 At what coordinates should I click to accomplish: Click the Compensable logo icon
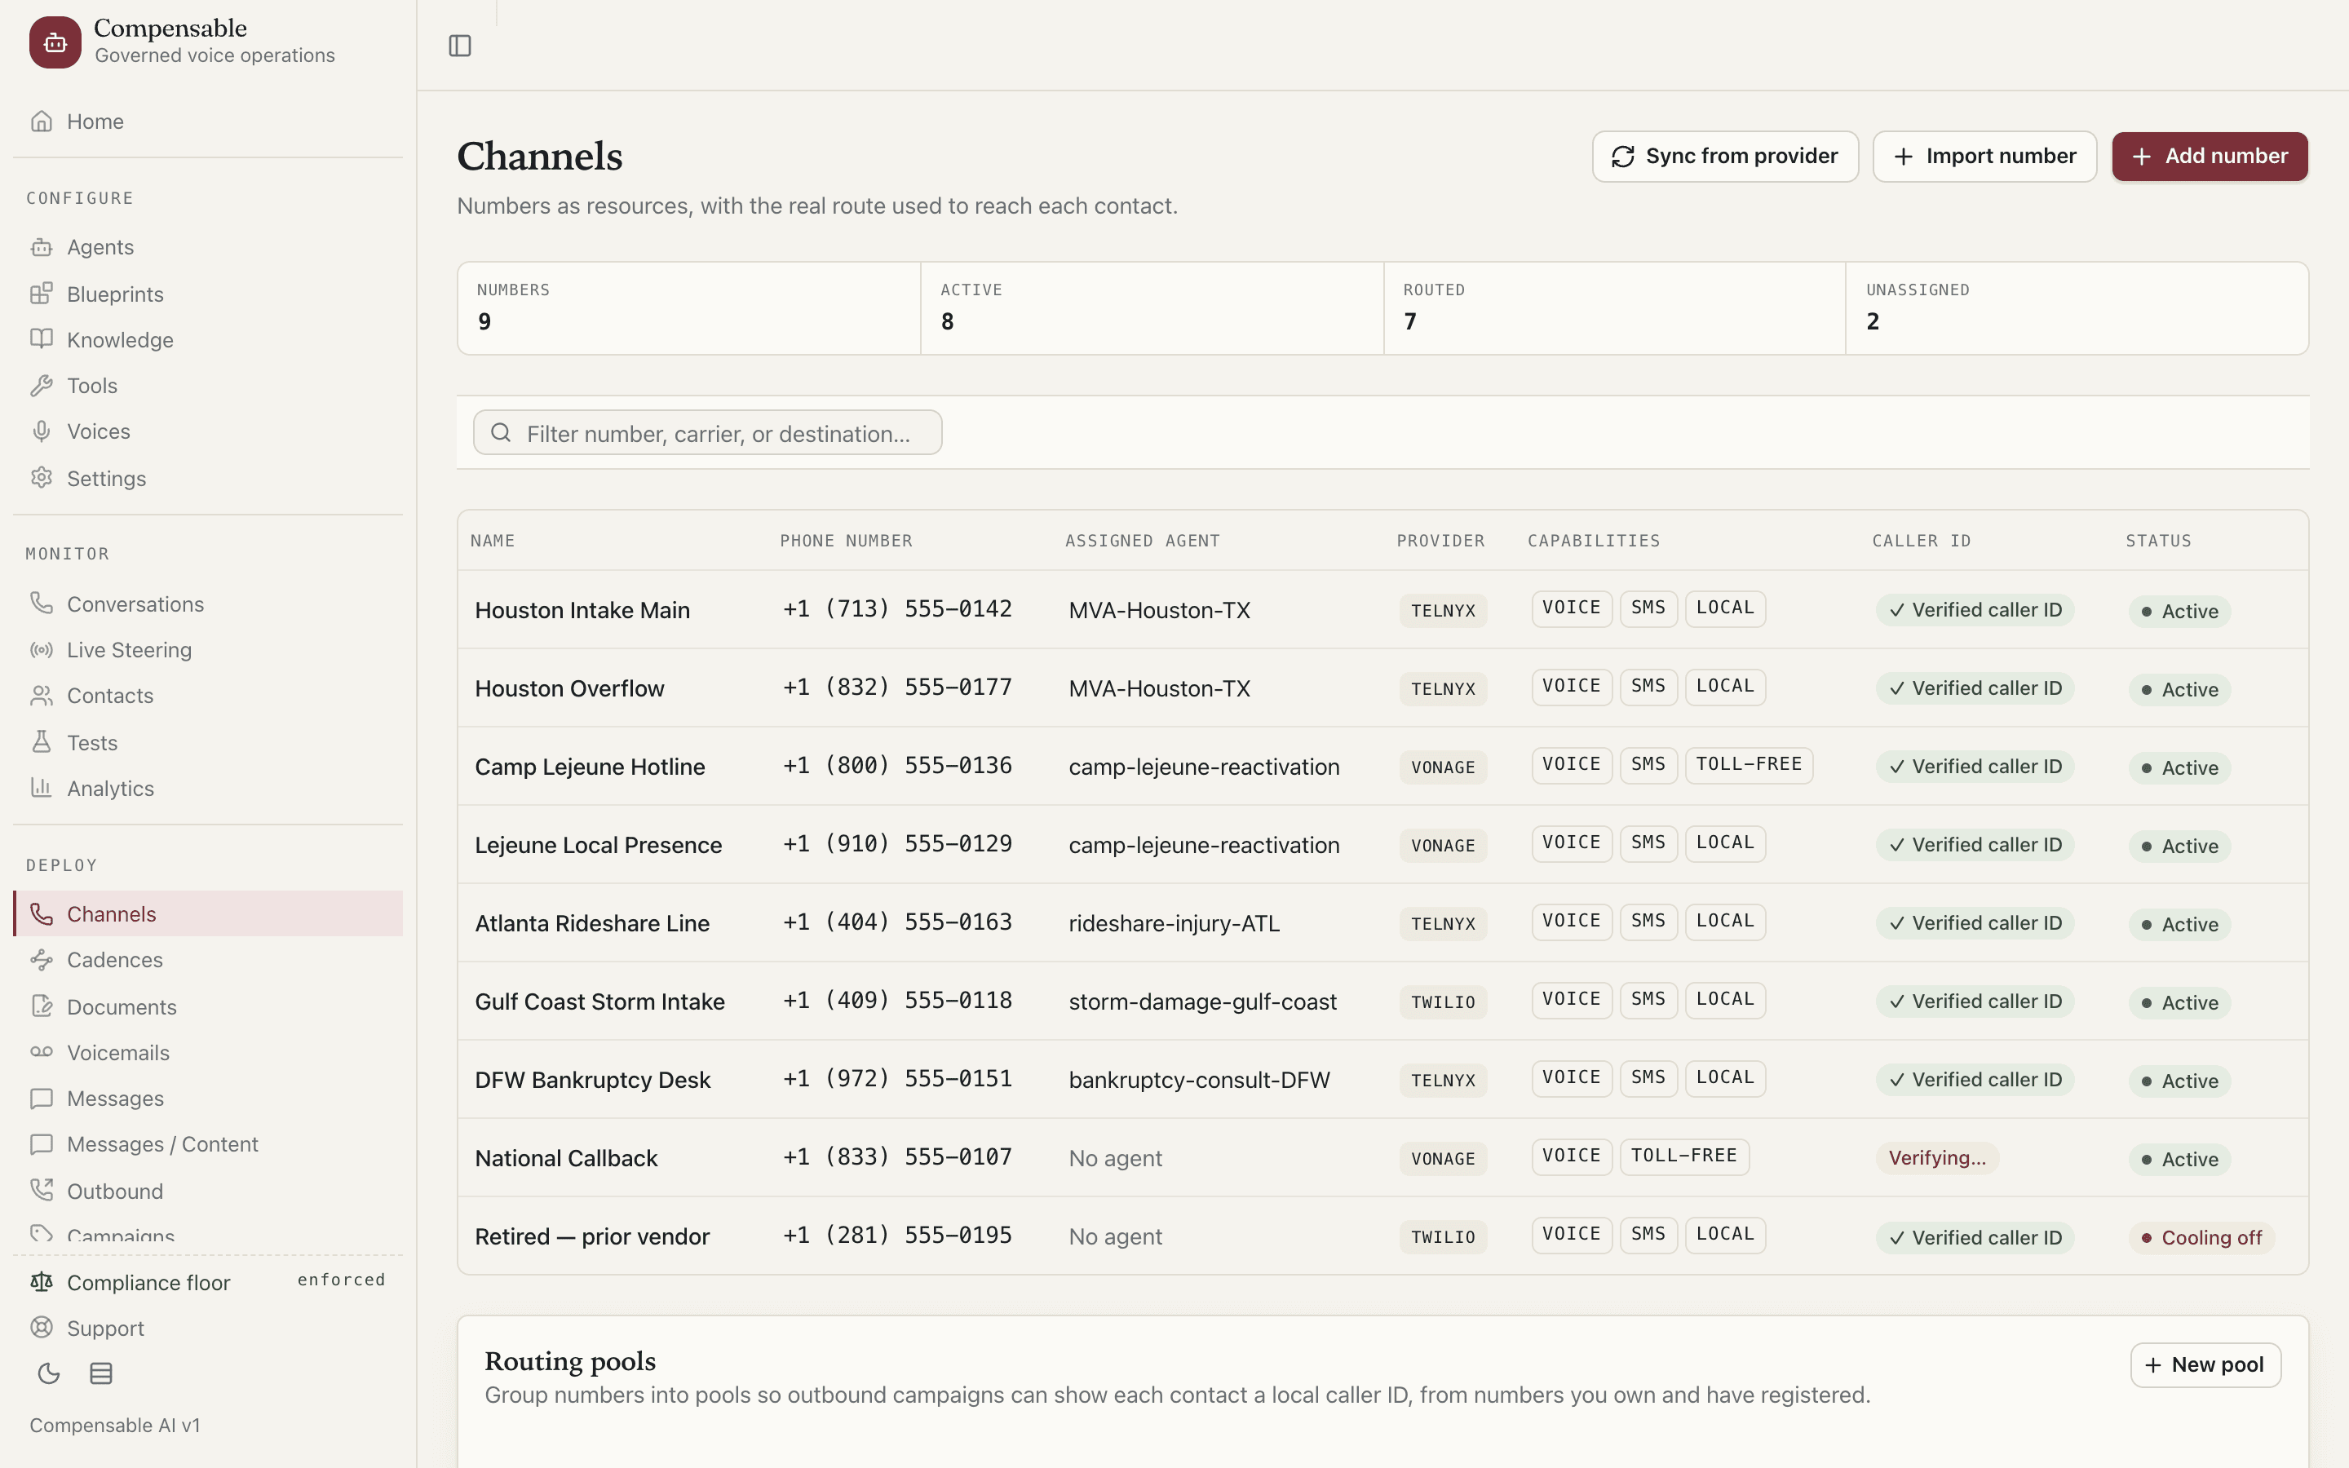[55, 42]
